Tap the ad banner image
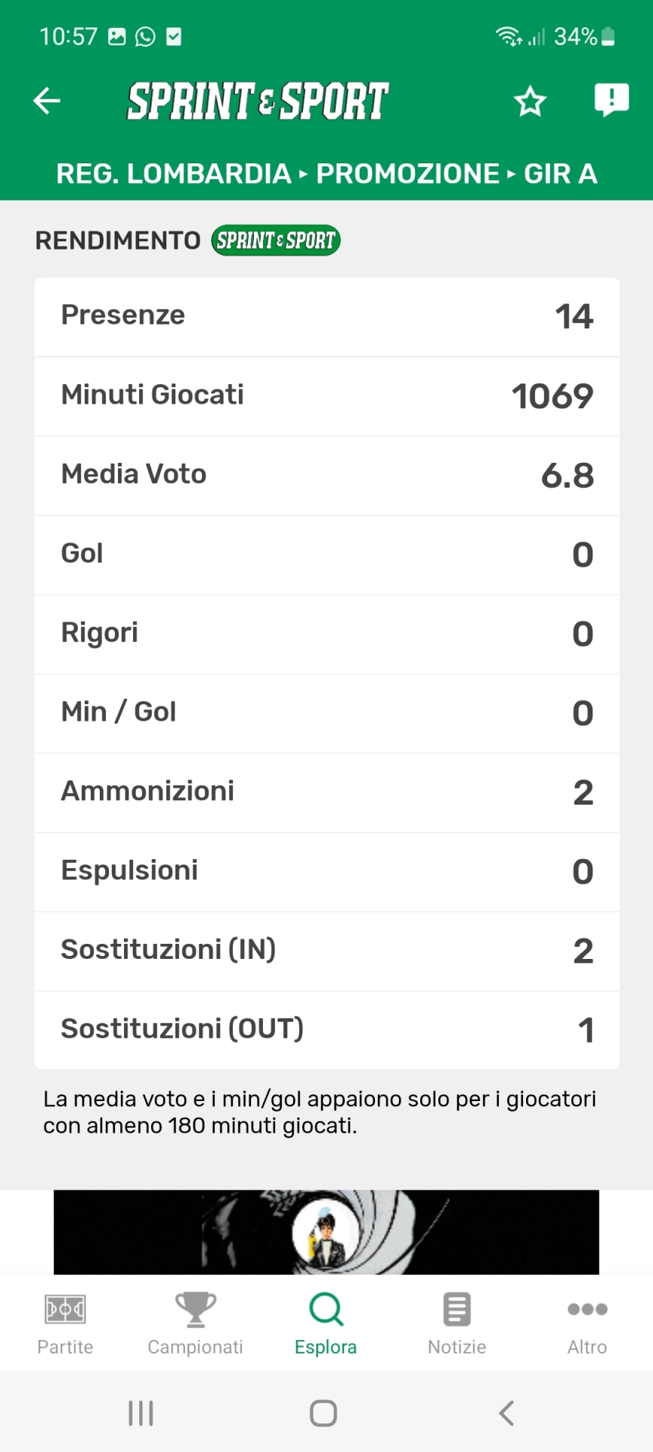This screenshot has width=653, height=1452. (x=326, y=1231)
